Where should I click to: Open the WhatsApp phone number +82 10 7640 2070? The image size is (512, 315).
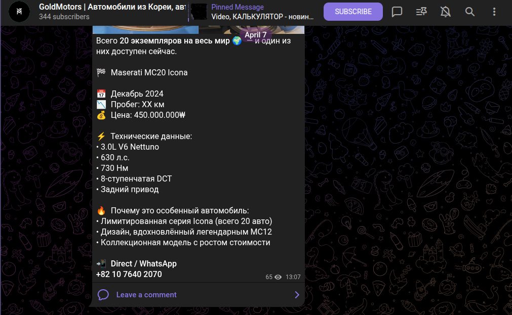(129, 274)
